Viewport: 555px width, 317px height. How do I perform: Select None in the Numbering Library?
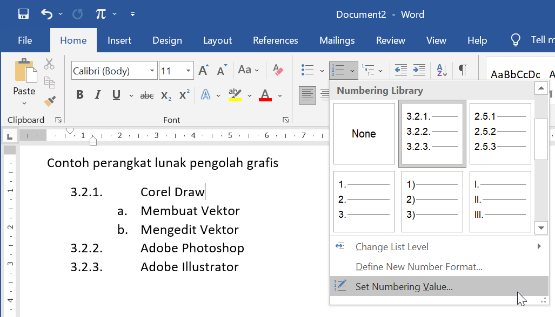(x=364, y=134)
